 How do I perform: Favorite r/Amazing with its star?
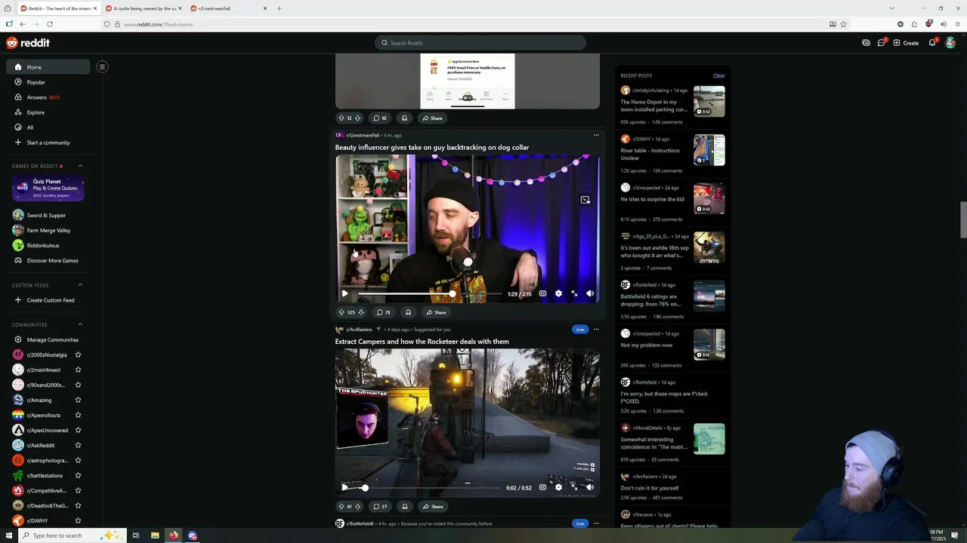[78, 400]
